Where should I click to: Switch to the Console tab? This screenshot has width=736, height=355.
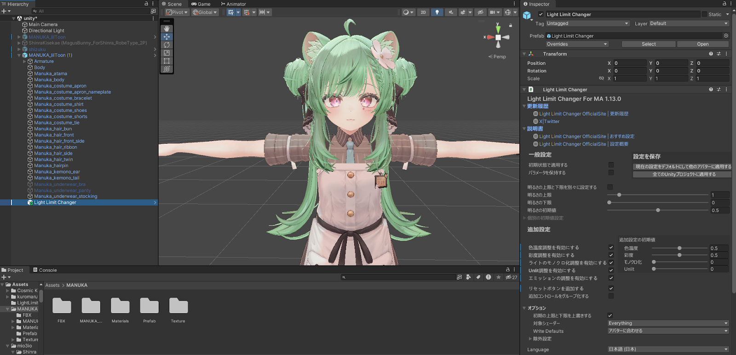pyautogui.click(x=45, y=270)
